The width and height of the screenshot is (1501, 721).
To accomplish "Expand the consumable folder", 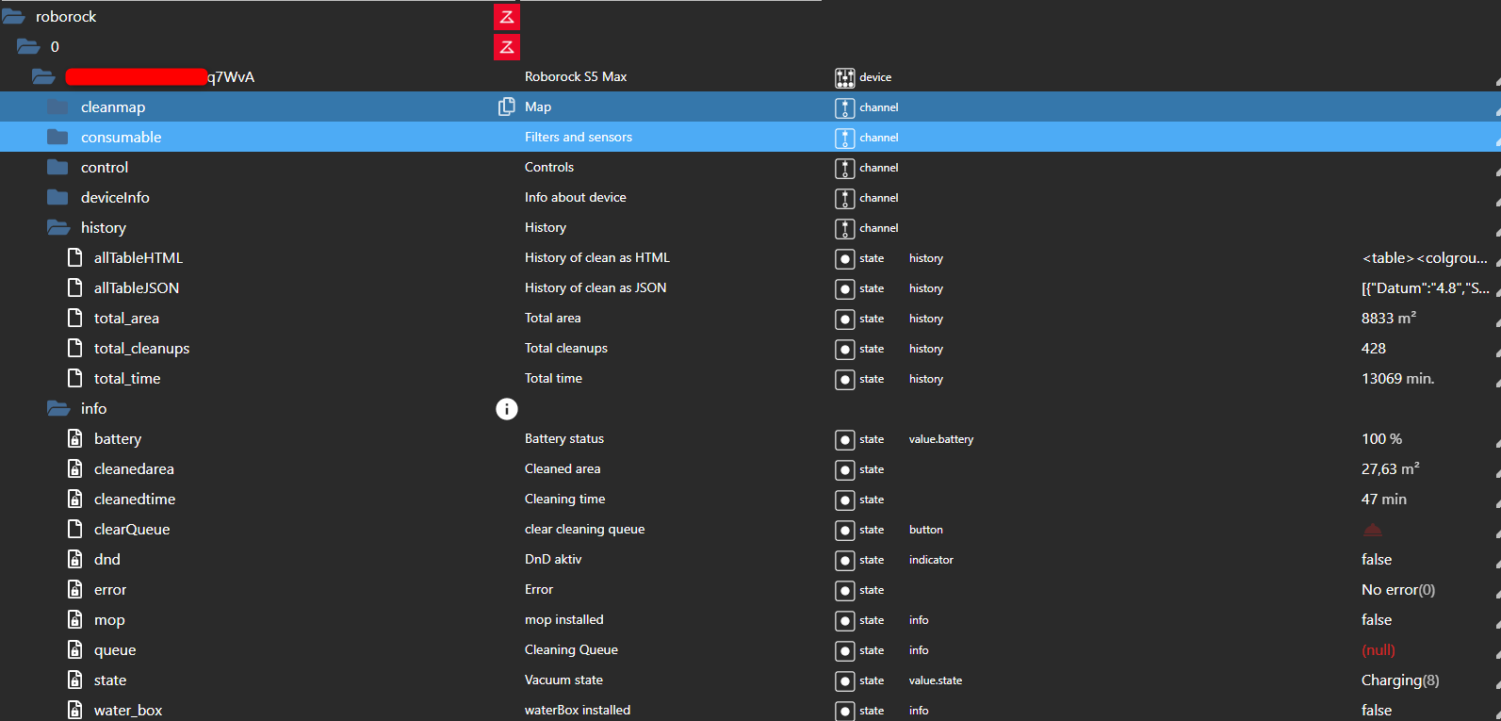I will pyautogui.click(x=57, y=137).
